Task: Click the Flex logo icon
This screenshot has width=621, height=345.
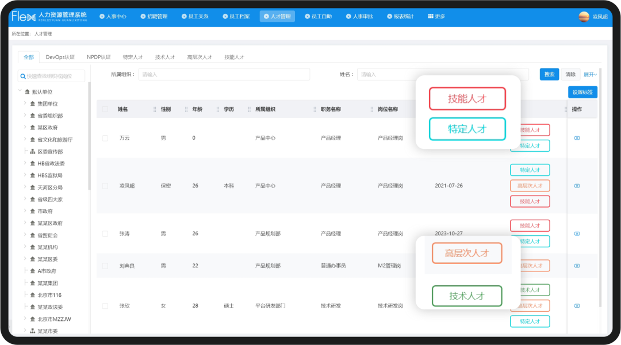Action: [23, 17]
